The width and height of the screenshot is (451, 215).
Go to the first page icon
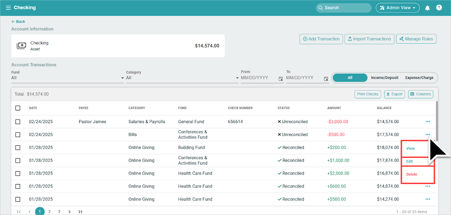pos(19,212)
